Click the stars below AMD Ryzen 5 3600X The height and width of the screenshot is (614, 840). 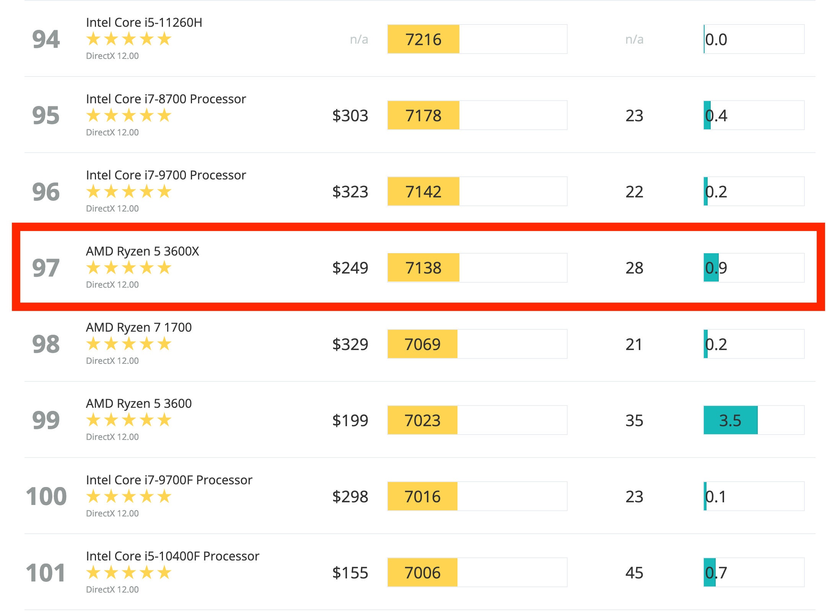129,268
